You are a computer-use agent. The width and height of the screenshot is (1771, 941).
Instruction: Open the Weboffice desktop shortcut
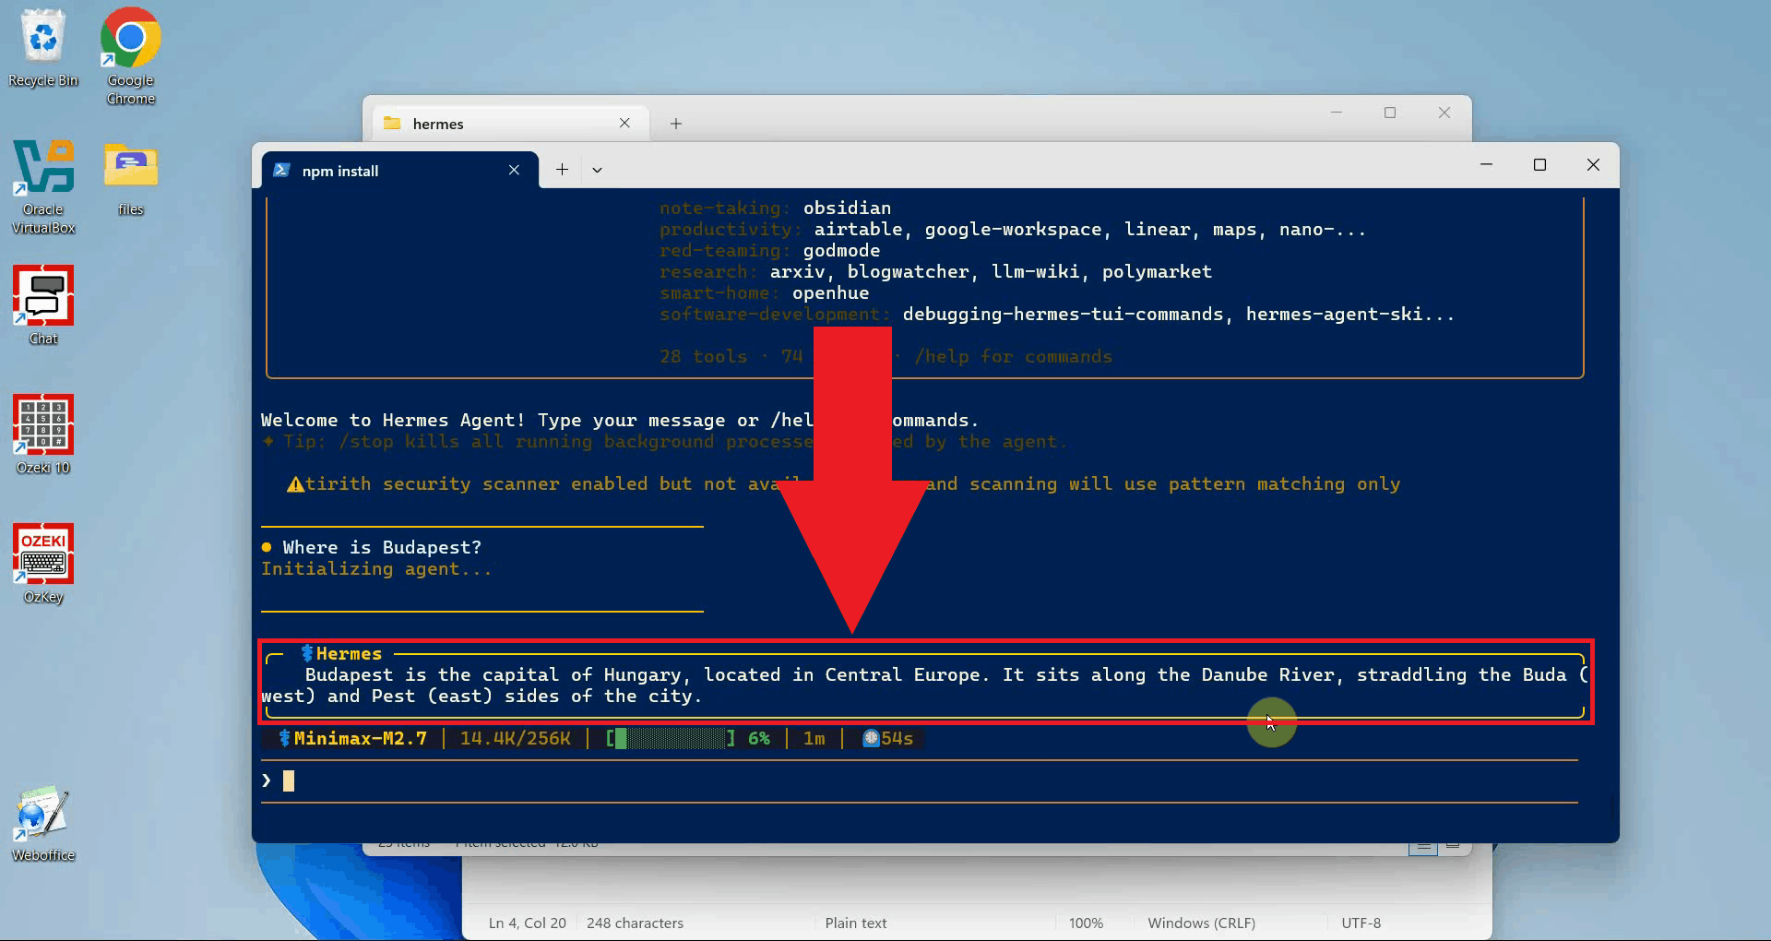[x=43, y=823]
